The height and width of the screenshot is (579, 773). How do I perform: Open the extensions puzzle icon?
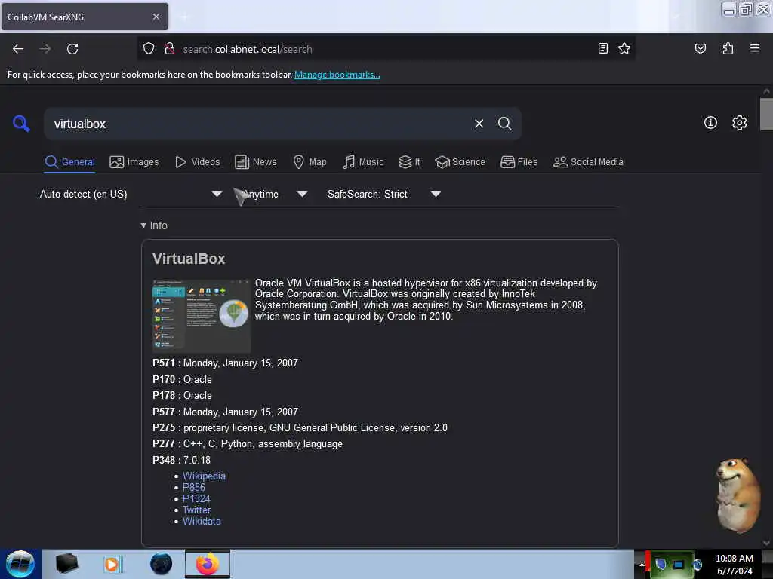click(x=728, y=48)
